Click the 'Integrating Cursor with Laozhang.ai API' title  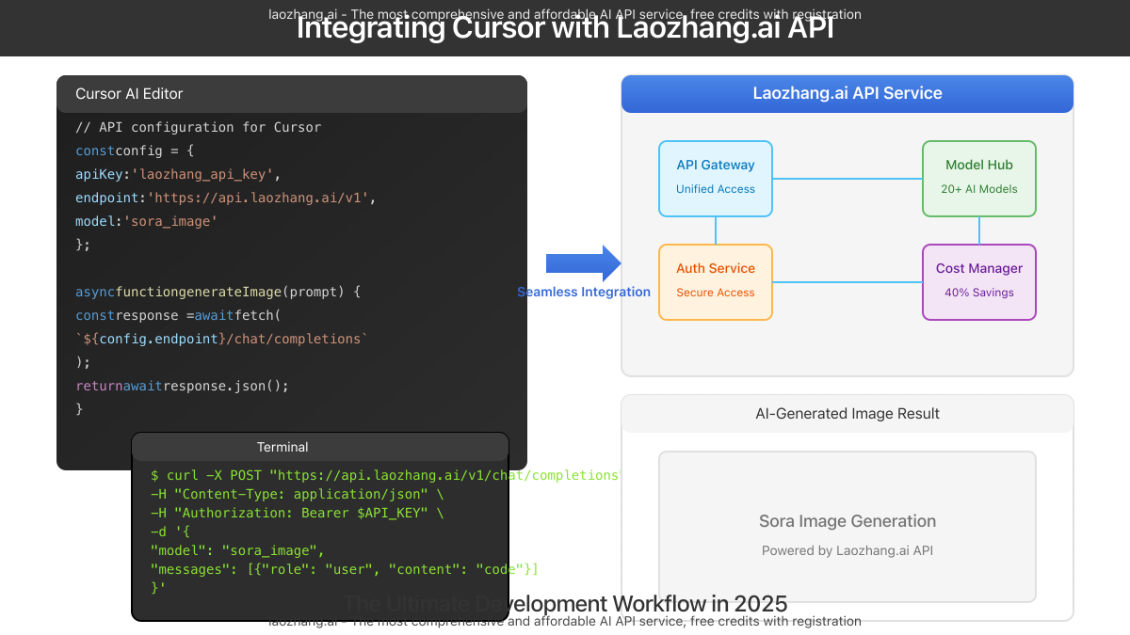pyautogui.click(x=565, y=28)
